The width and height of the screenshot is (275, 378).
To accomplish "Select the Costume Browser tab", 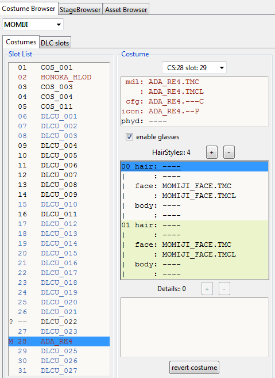I will (x=29, y=9).
